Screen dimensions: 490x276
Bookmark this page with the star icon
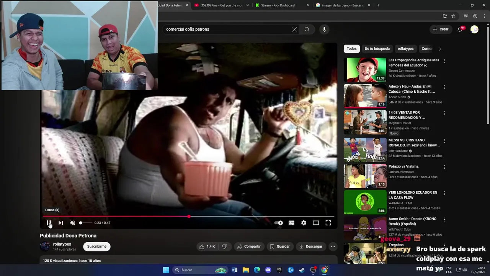coord(453,16)
